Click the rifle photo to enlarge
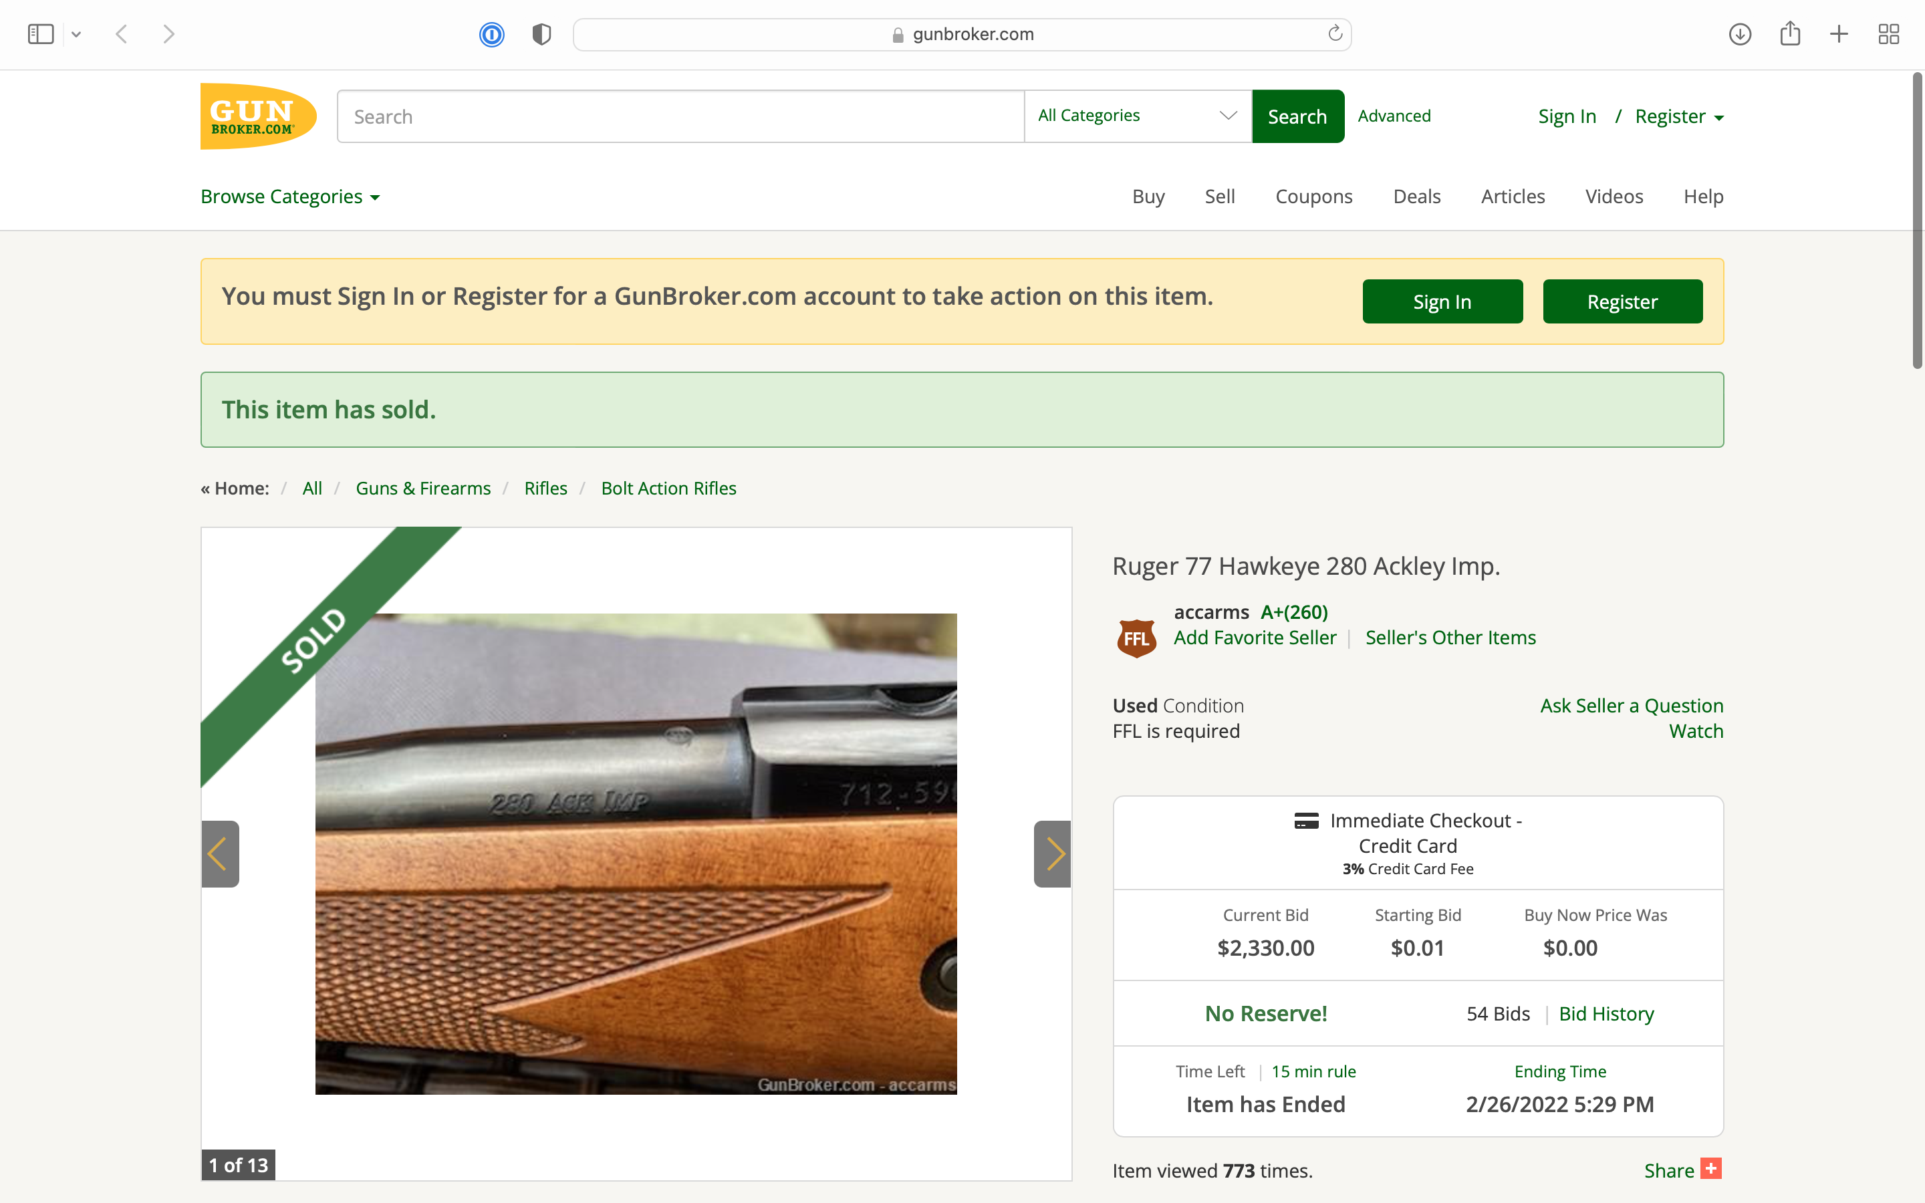Image resolution: width=1925 pixels, height=1203 pixels. click(636, 853)
